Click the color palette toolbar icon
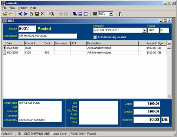Viewport: 177px width, 137px height. coord(95,14)
